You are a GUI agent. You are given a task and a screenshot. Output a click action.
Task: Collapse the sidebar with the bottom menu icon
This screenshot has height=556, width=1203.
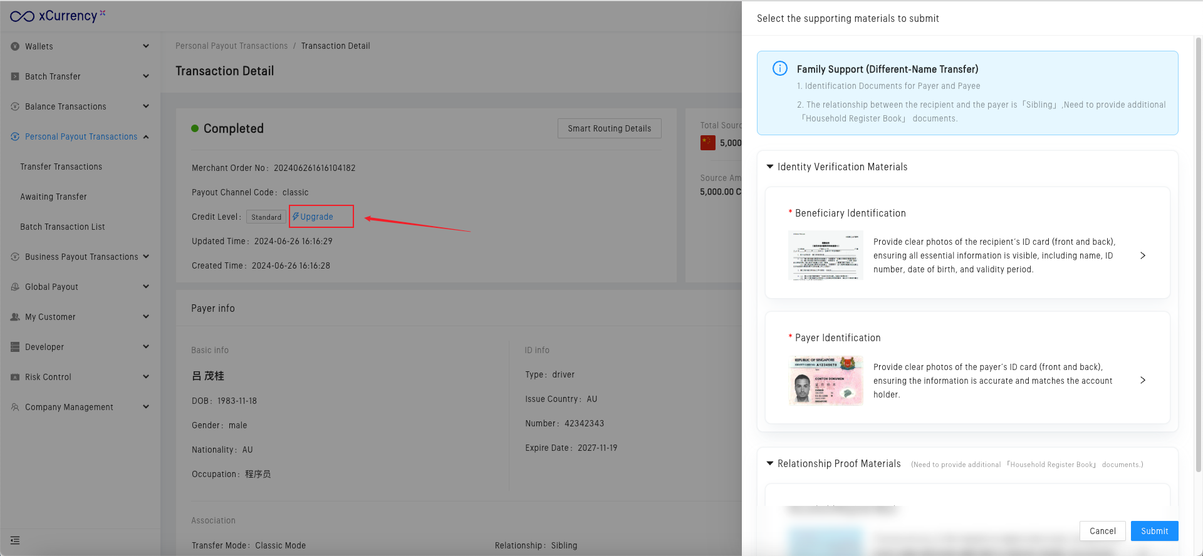[15, 540]
